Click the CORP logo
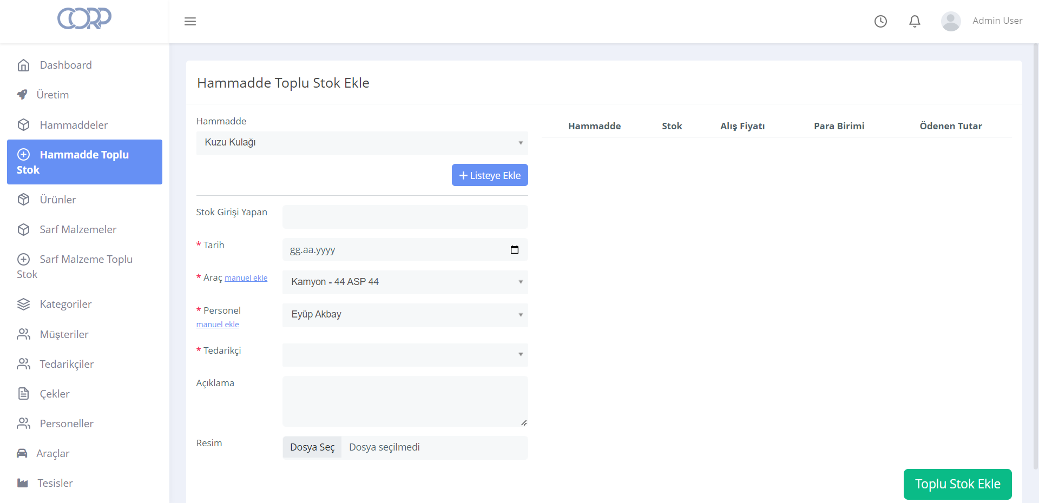Image resolution: width=1039 pixels, height=503 pixels. coord(84,18)
